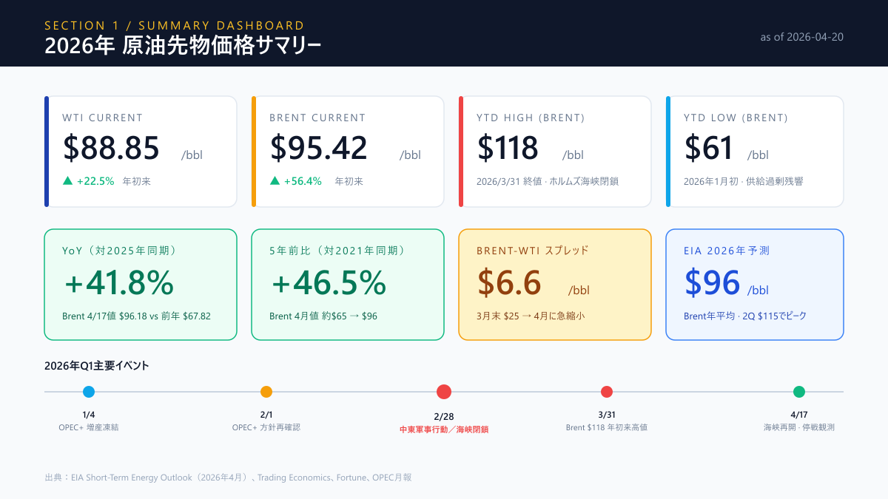Viewport: 888px width, 499px height.
Task: Click the blue accent bar on YTD LOW card
Action: click(x=667, y=151)
